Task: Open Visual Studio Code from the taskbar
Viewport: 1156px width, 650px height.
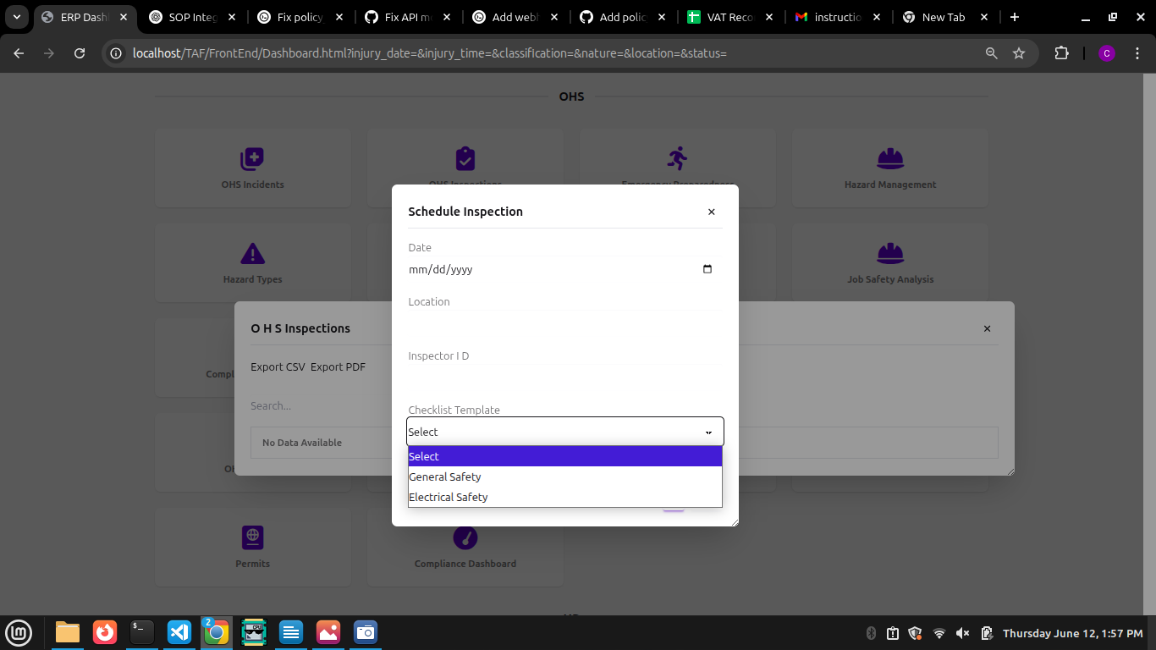Action: tap(179, 632)
